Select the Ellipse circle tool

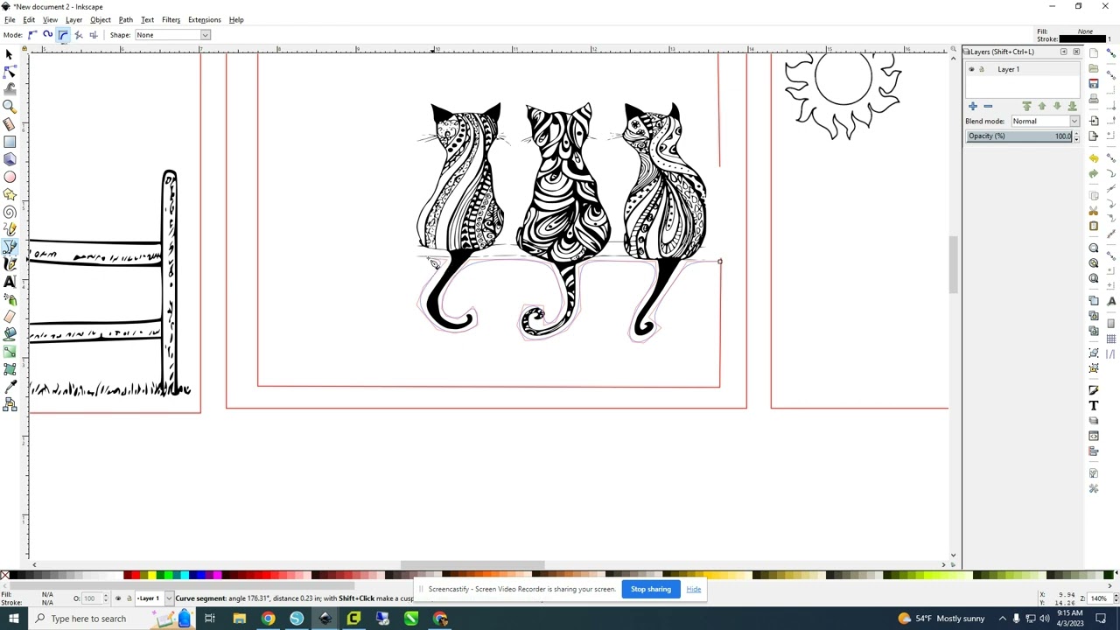coord(10,177)
